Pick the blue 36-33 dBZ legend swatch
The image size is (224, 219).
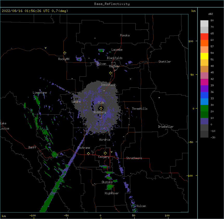(x=204, y=95)
